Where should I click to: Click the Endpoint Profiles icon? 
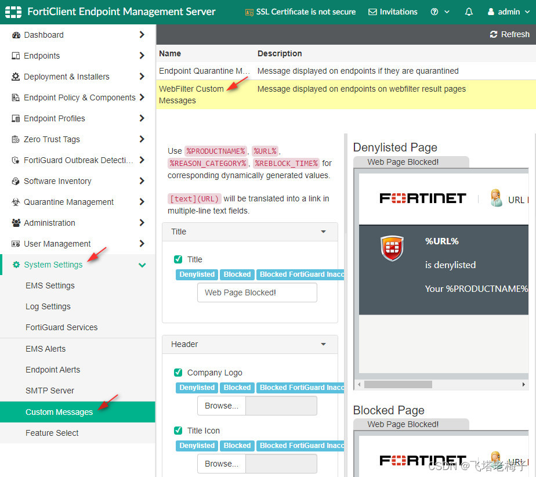coord(16,118)
